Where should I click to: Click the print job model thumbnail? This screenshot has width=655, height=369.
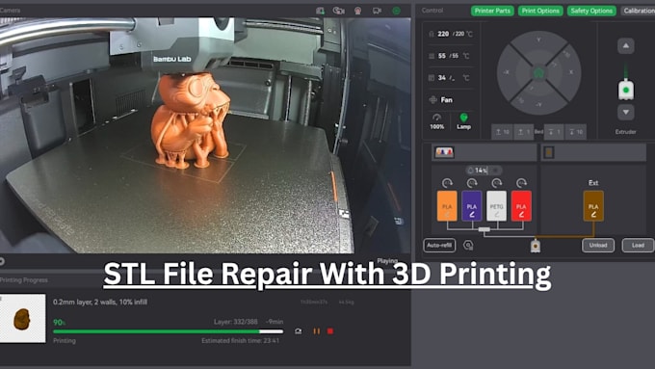22,319
